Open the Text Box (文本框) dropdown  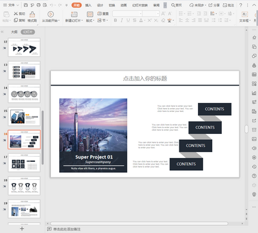tap(245, 21)
